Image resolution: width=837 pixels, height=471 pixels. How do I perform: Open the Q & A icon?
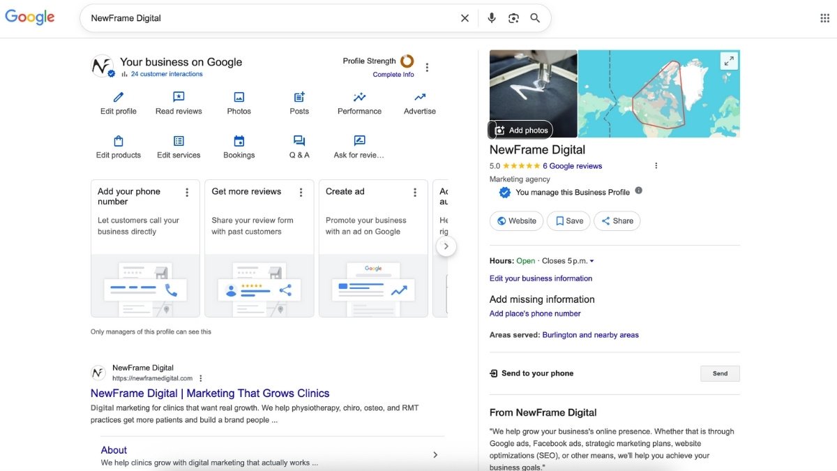point(299,141)
